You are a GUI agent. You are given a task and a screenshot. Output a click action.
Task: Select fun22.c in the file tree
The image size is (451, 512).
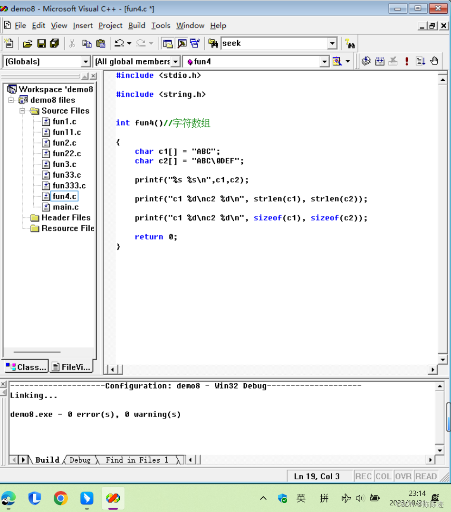point(67,153)
